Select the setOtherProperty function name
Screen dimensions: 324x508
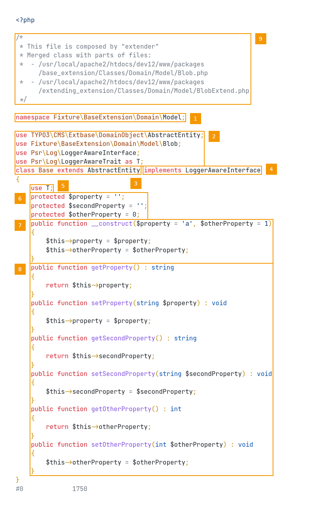click(121, 445)
